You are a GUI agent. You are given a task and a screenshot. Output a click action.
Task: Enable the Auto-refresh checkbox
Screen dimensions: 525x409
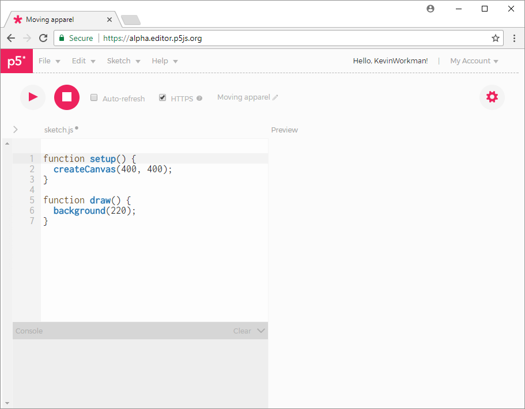coord(94,98)
